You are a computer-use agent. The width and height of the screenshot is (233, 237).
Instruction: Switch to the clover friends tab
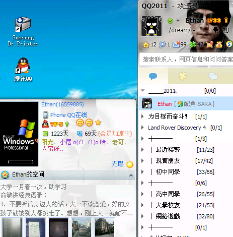[x=183, y=76]
